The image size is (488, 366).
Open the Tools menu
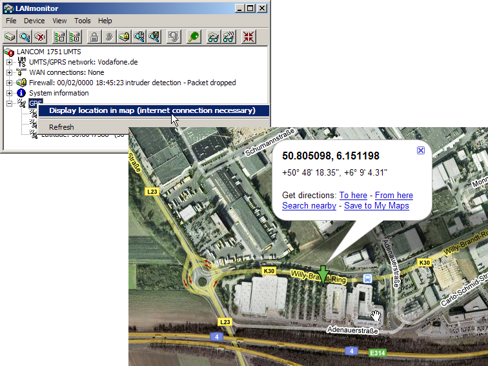(x=82, y=21)
